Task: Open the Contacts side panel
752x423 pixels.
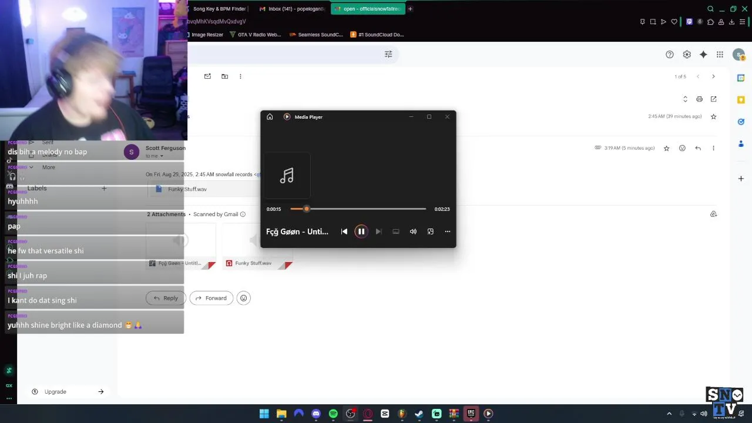Action: click(x=741, y=144)
